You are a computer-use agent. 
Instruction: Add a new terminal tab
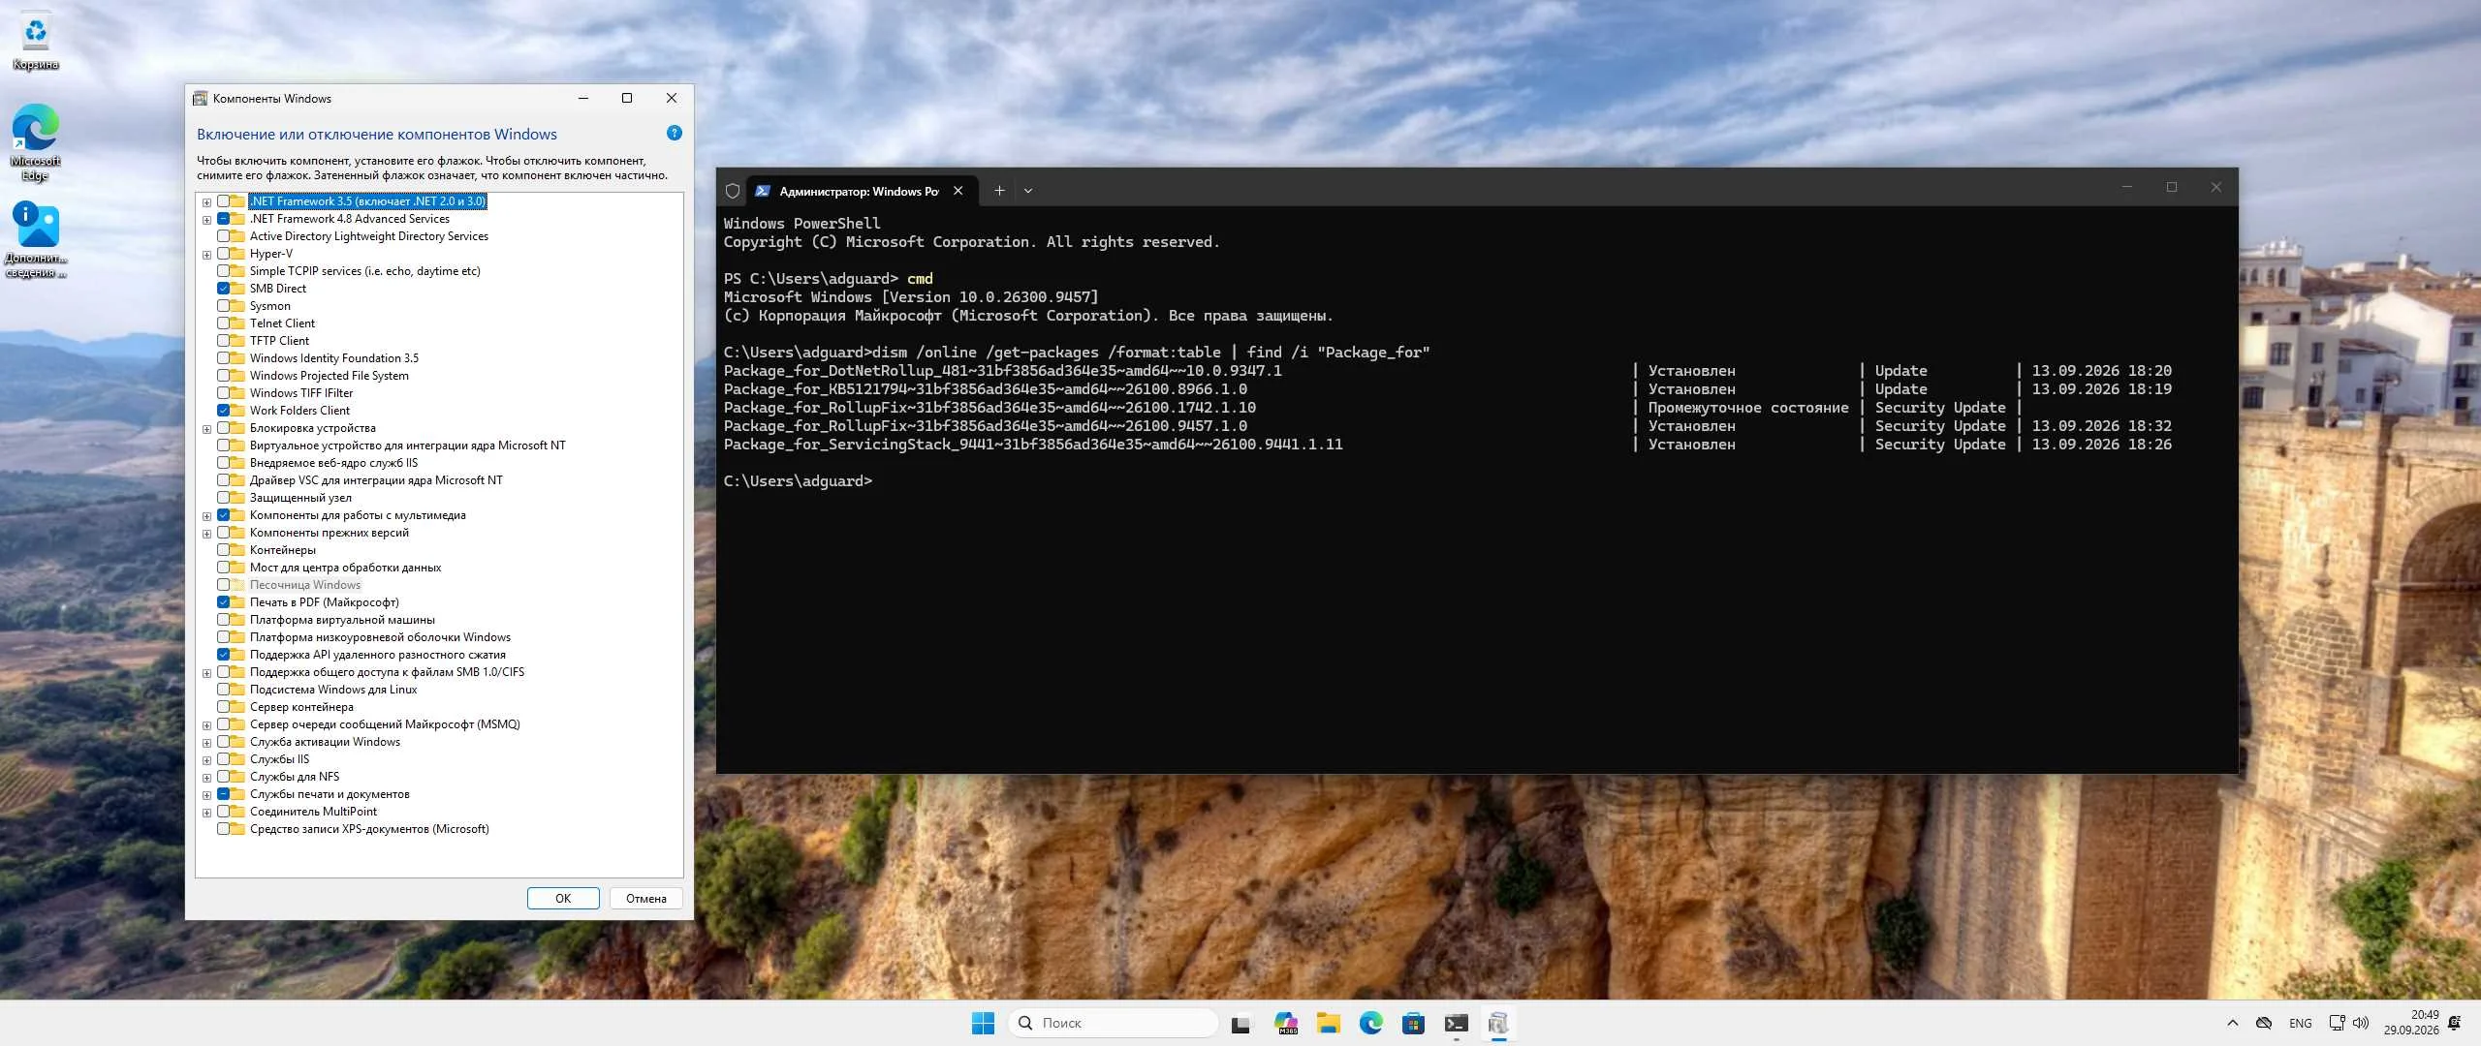point(999,191)
